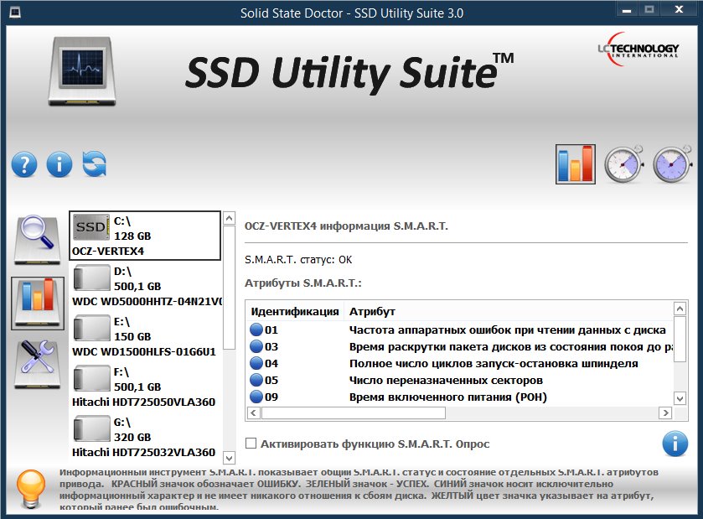Click the hard disk icon of drive G:\
703x519 pixels.
pyautogui.click(x=91, y=428)
